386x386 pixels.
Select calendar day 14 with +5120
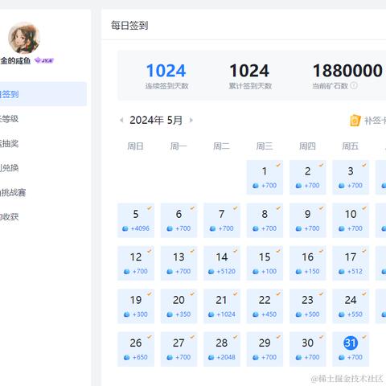(222, 263)
